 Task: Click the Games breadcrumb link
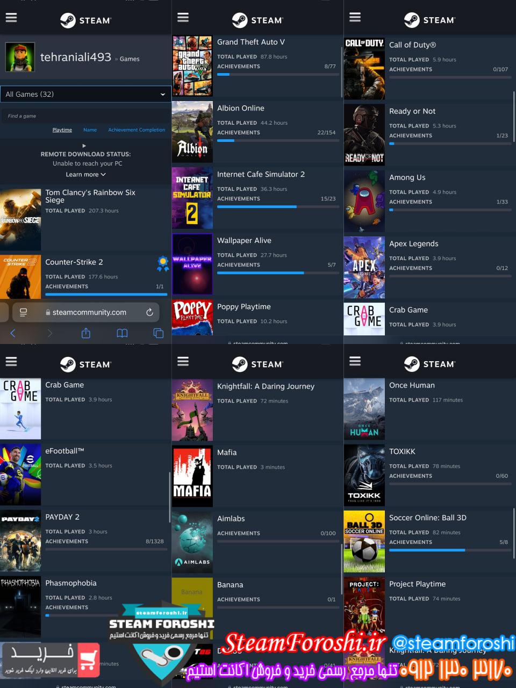pyautogui.click(x=130, y=59)
